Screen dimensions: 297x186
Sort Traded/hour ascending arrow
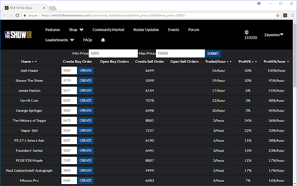tap(228, 62)
